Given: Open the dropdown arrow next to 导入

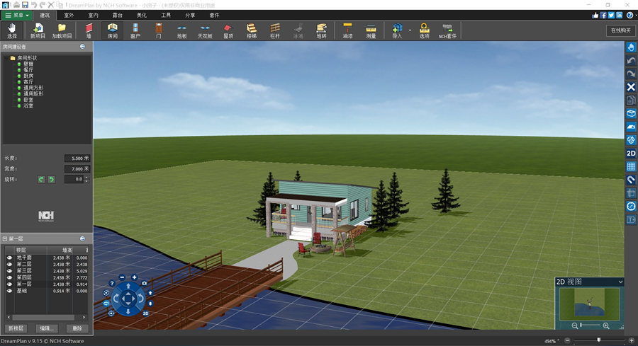Looking at the screenshot, I should pyautogui.click(x=410, y=31).
